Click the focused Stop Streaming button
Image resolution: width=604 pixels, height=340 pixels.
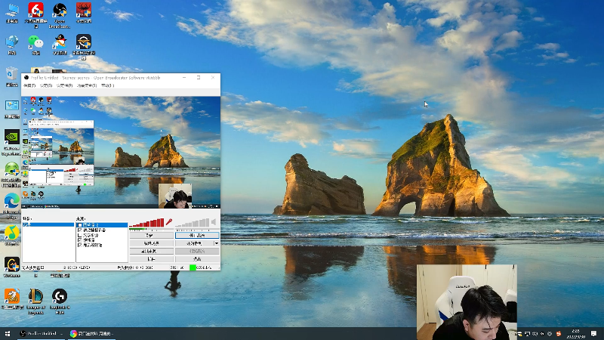pyautogui.click(x=197, y=235)
